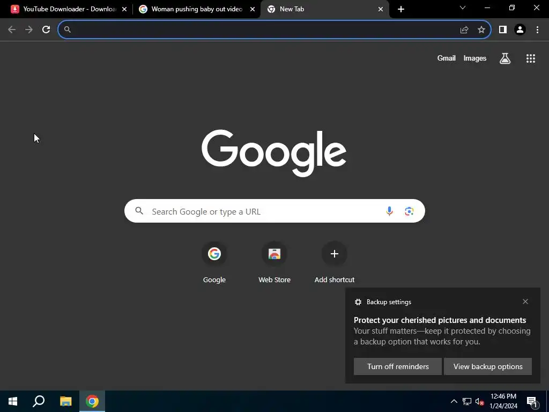Open the Windows Start menu

click(x=13, y=401)
